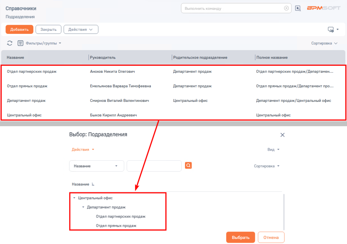Select Отдел прямых продаж in the tree
The image size is (347, 244).
[116, 226]
